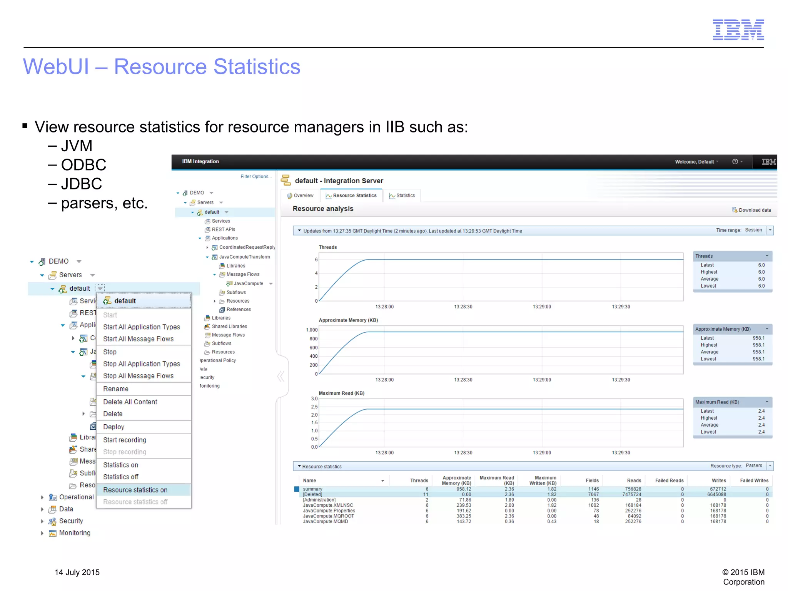Click the IBM logo in the WebUI header bar
788x591 pixels.
[x=768, y=162]
